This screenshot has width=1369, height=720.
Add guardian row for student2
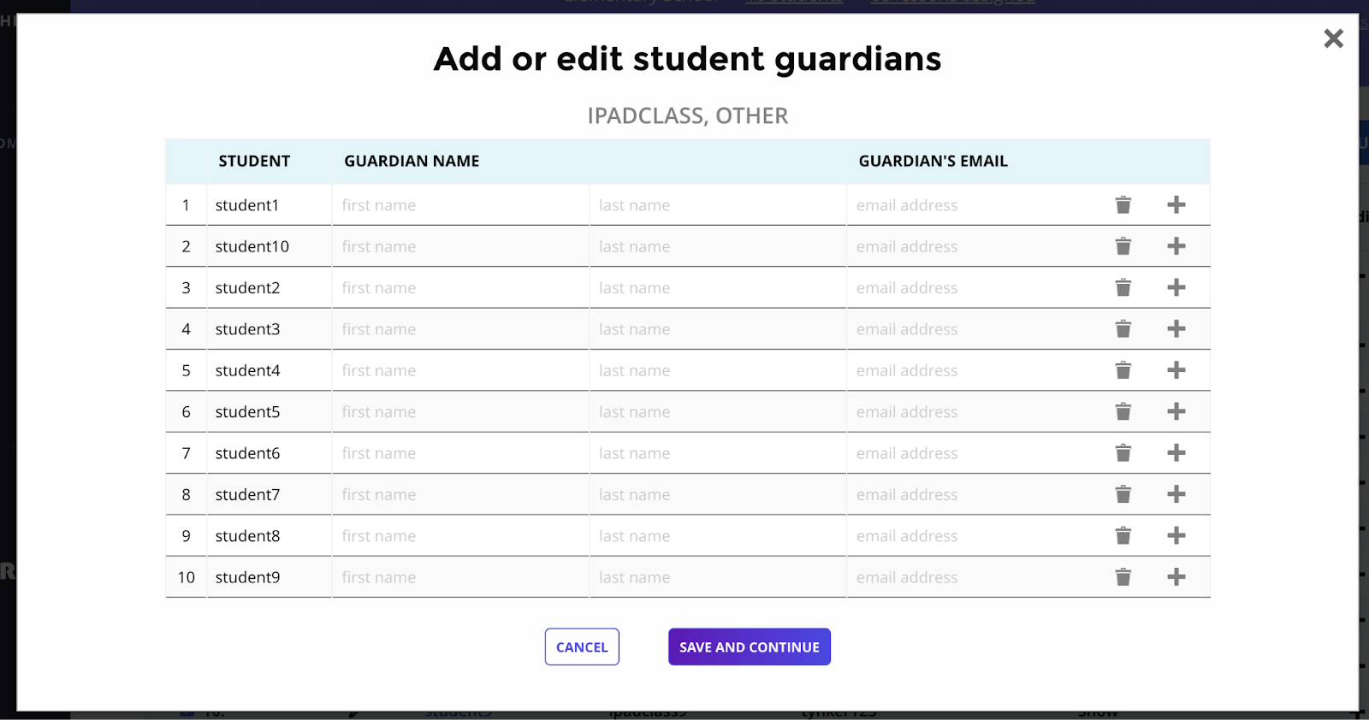pyautogui.click(x=1176, y=287)
